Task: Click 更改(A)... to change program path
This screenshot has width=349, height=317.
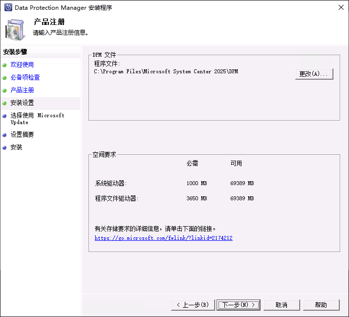Action: [x=314, y=74]
